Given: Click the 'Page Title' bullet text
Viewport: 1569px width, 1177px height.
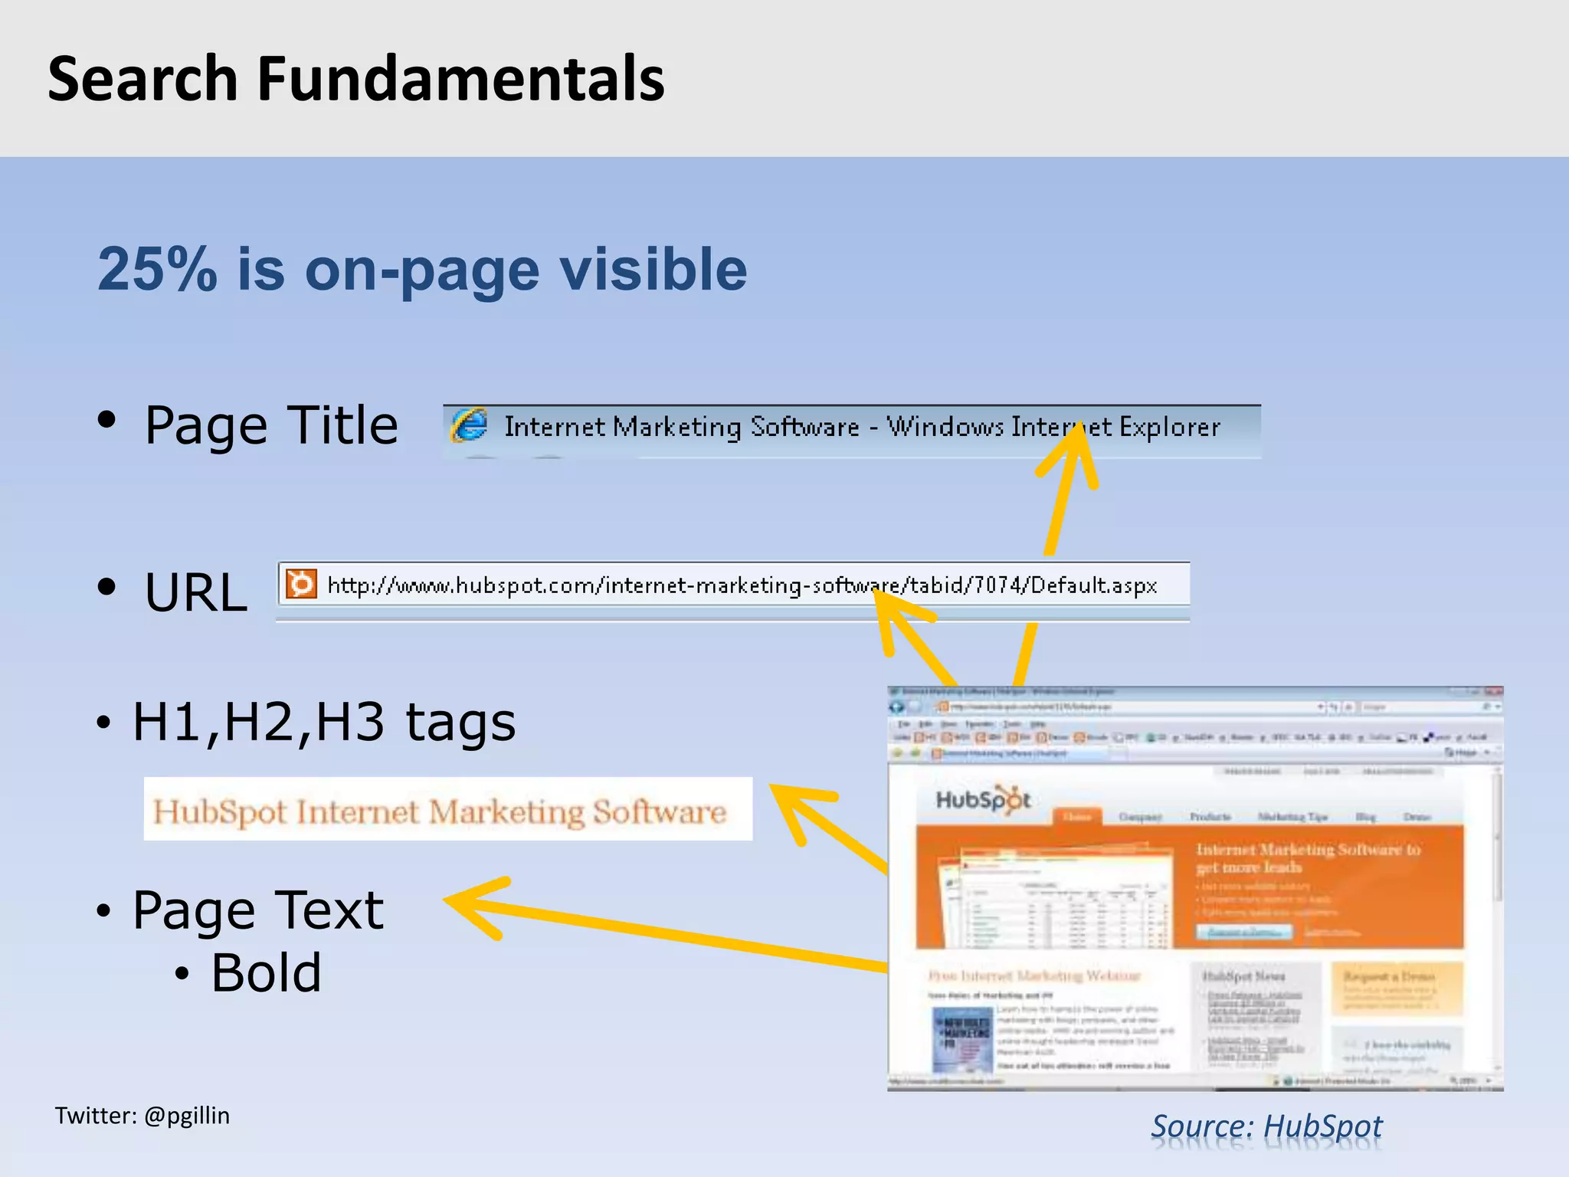Looking at the screenshot, I should pyautogui.click(x=271, y=425).
